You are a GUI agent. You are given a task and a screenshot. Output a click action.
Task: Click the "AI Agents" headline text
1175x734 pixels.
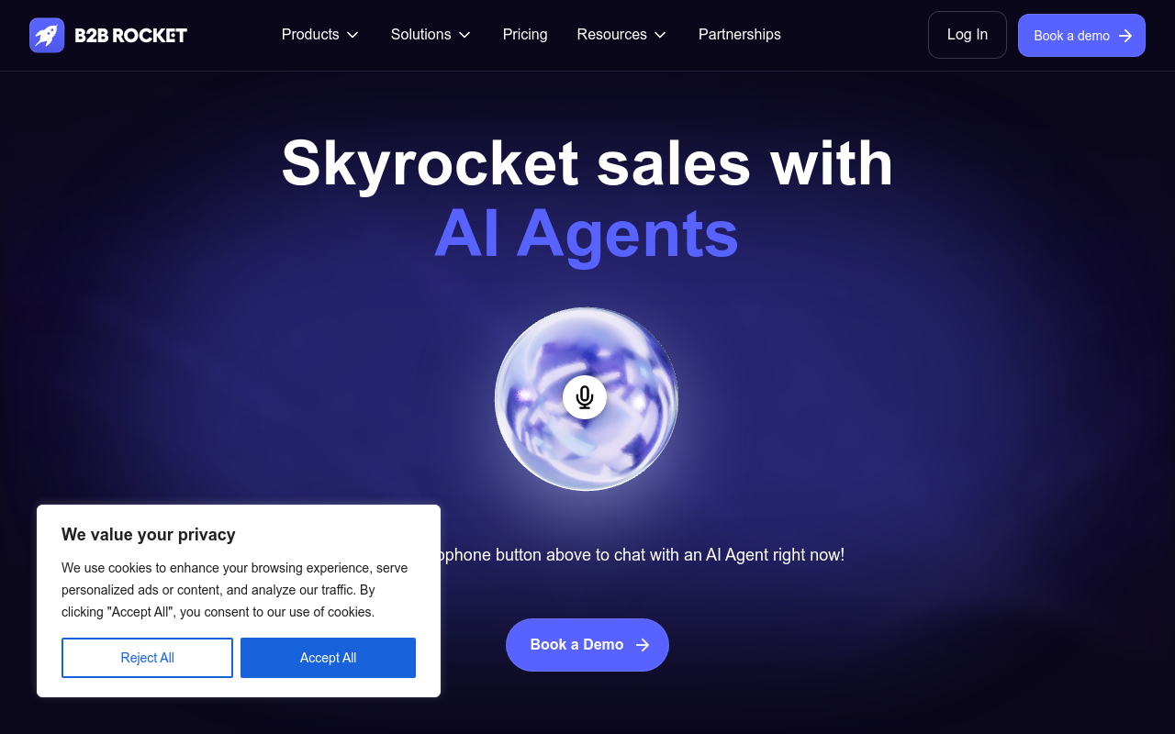click(x=587, y=233)
